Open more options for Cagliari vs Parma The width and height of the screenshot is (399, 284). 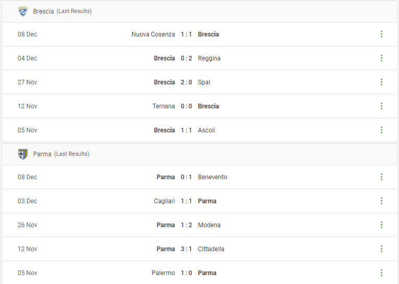point(381,201)
